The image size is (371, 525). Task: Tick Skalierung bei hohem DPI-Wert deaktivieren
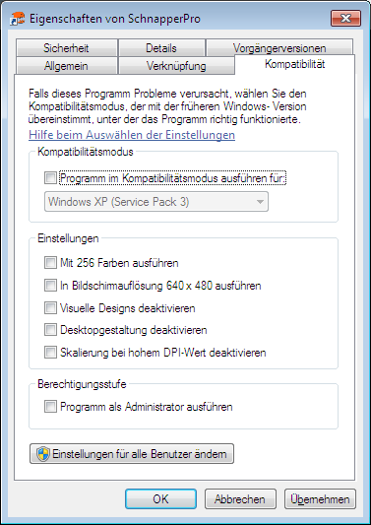coord(50,353)
